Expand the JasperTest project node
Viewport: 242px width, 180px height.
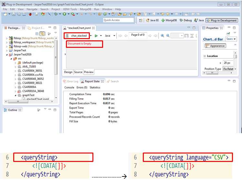click(x=7, y=50)
